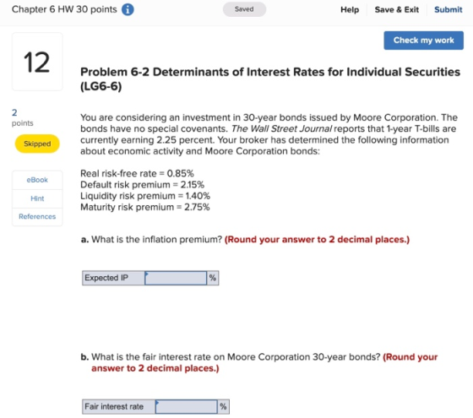This screenshot has height=418, width=473.
Task: Click the Fair interest rate label cell
Action: click(x=118, y=406)
